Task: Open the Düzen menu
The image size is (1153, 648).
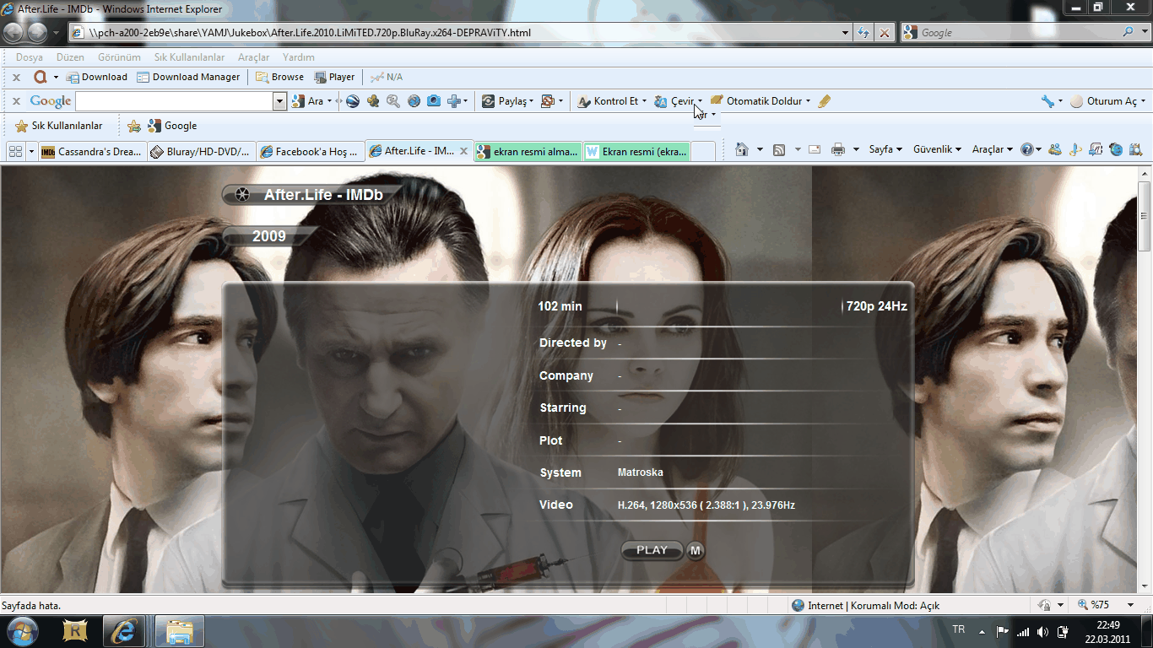Action: (x=70, y=57)
